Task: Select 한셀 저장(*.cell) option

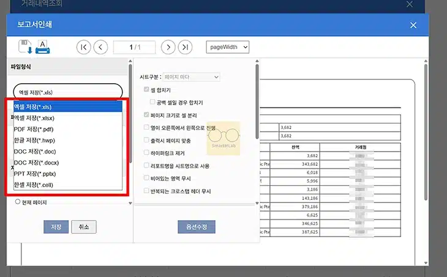Action: click(x=68, y=185)
